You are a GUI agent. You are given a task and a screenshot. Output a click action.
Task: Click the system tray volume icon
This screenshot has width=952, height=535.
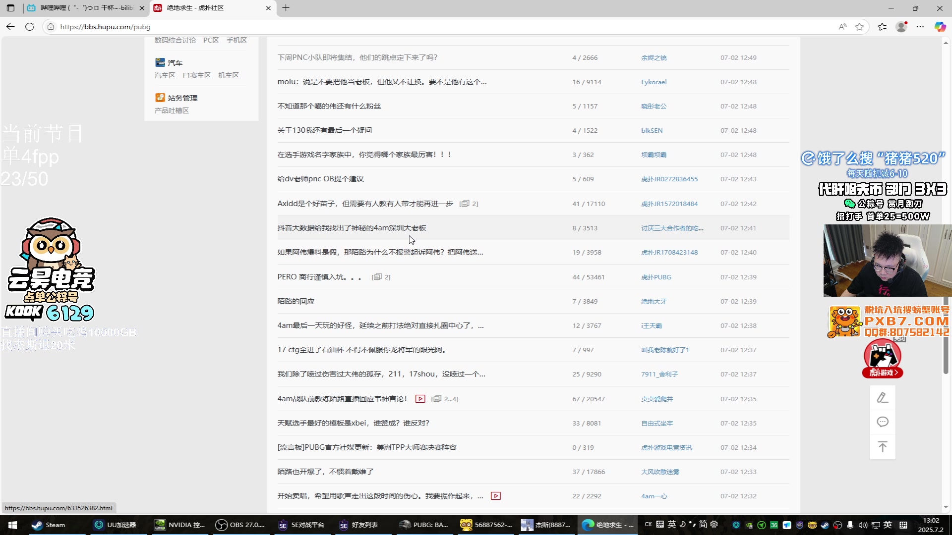tap(863, 525)
